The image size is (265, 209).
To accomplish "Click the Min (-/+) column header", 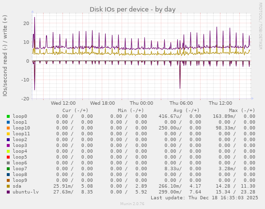I will point(131,111).
